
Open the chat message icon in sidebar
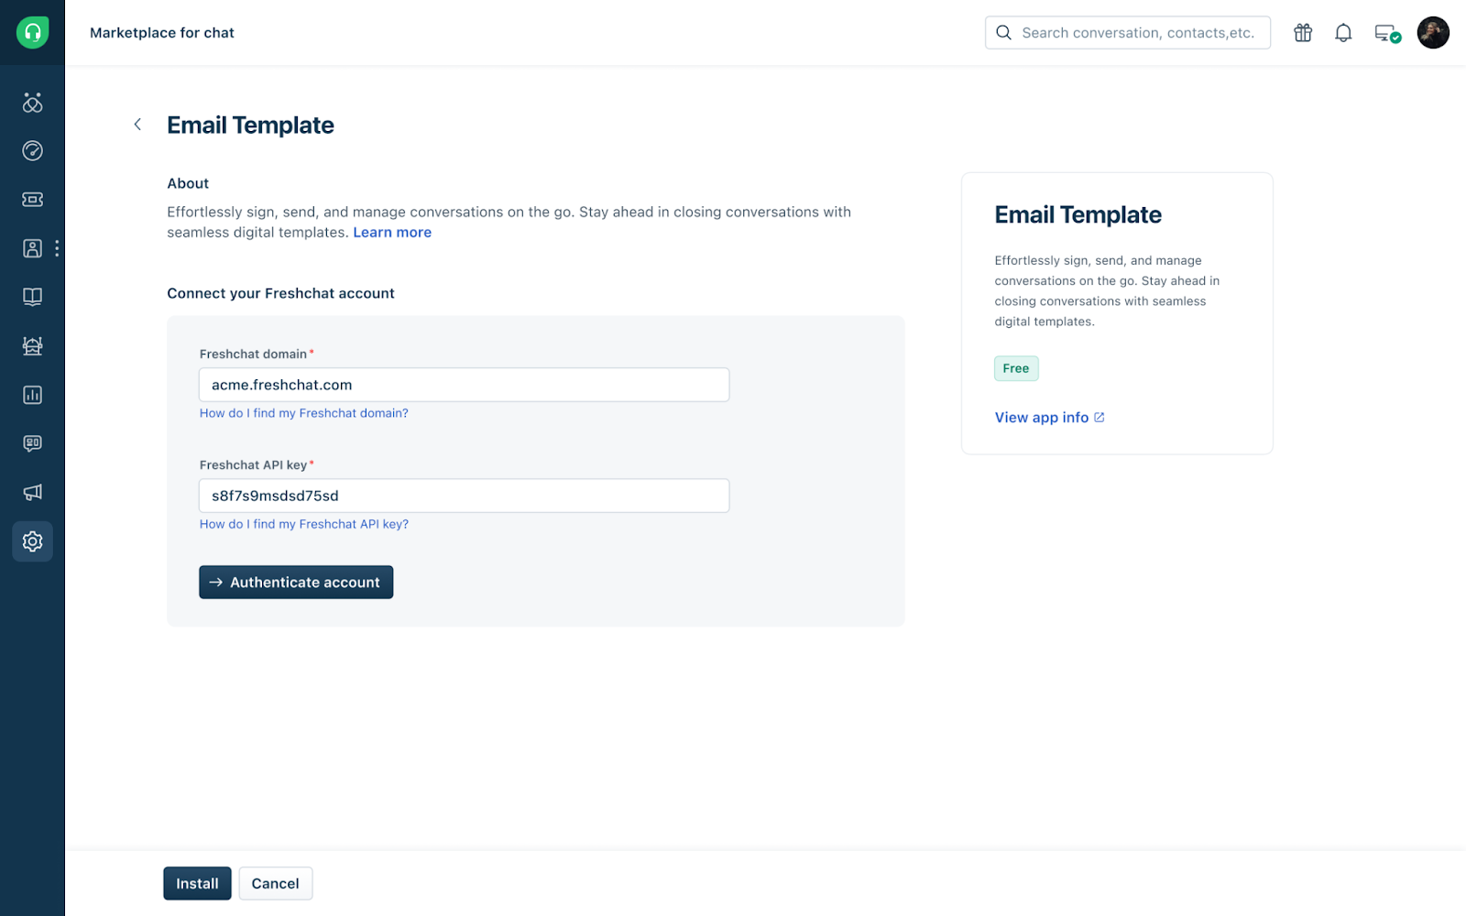(x=32, y=443)
